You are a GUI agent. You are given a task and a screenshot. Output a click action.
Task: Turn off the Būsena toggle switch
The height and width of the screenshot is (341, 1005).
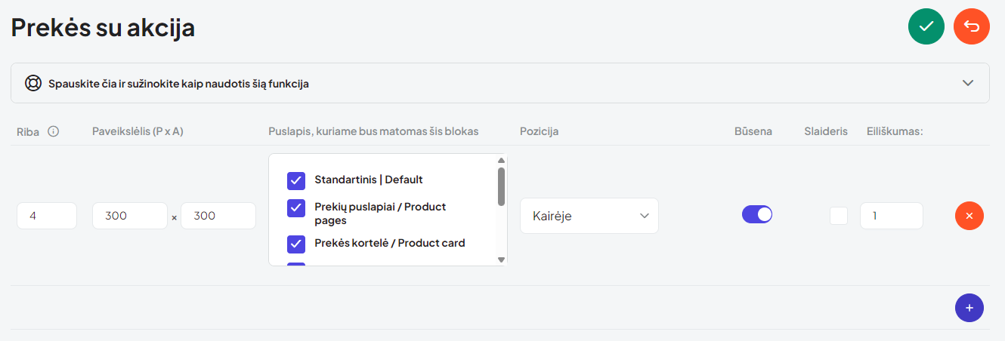(x=757, y=214)
